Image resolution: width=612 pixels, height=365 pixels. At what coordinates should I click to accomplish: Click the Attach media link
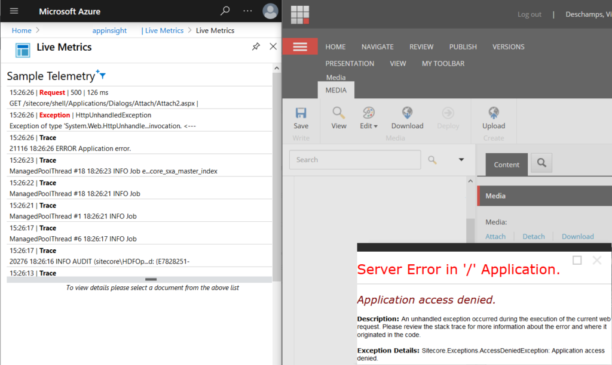[495, 236]
